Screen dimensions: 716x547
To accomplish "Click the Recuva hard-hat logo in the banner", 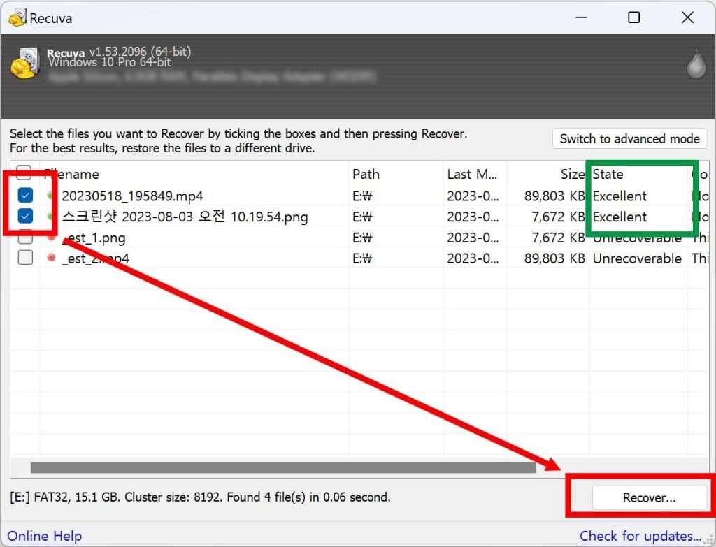I will click(x=25, y=63).
